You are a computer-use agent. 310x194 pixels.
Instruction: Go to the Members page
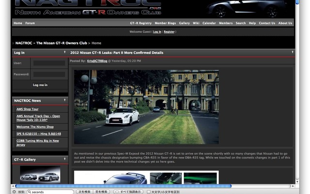pos(226,23)
